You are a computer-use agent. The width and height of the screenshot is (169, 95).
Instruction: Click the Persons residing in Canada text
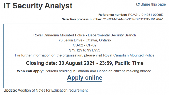[98, 71]
